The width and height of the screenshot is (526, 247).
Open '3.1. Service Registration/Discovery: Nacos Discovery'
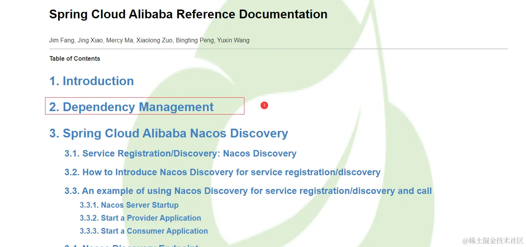coord(180,153)
